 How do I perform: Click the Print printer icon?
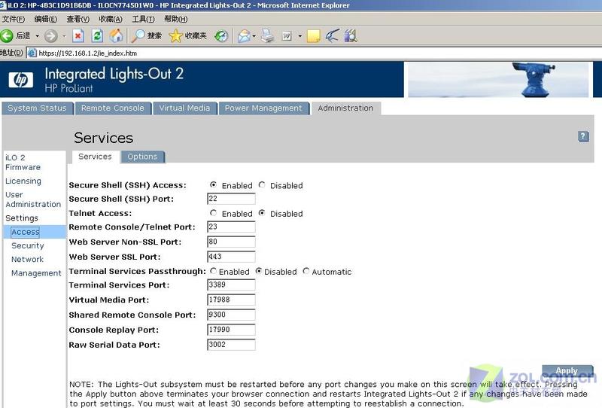click(268, 36)
